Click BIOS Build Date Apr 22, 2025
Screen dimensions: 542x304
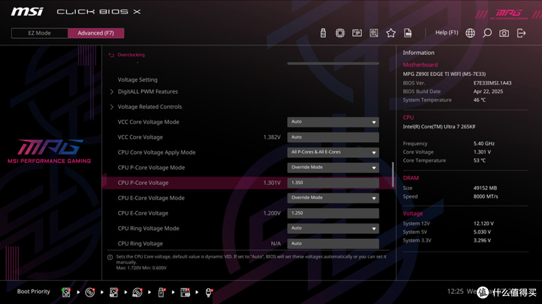488,92
